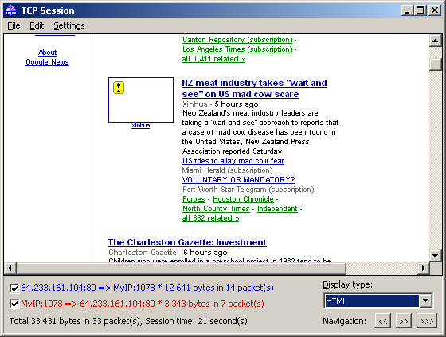
Task: Uncheck the blue 64.233.161.104:80 => MyIP checkbox
Action: [x=14, y=288]
